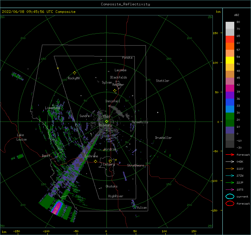Click the Vulcan label
Viewport: 251px width, 235px height.
click(142, 208)
